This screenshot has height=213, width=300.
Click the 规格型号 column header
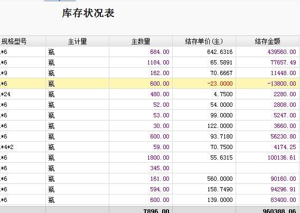tap(23, 41)
